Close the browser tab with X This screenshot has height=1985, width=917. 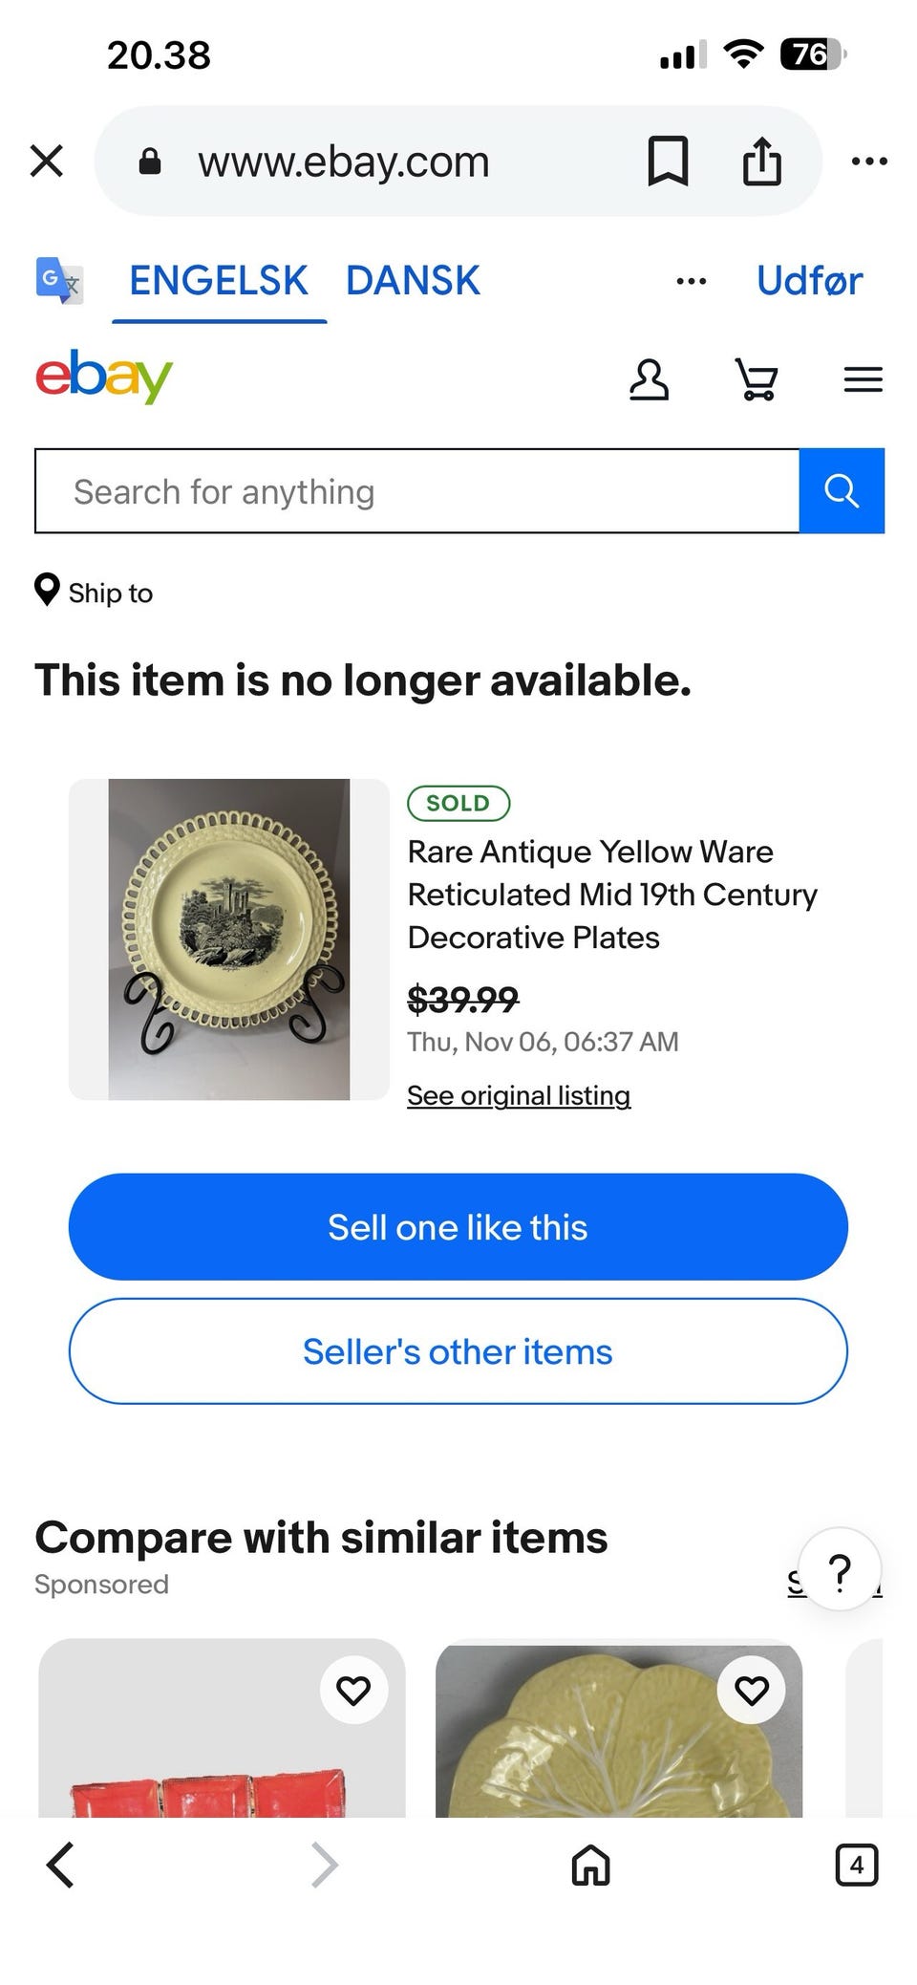[x=46, y=161]
